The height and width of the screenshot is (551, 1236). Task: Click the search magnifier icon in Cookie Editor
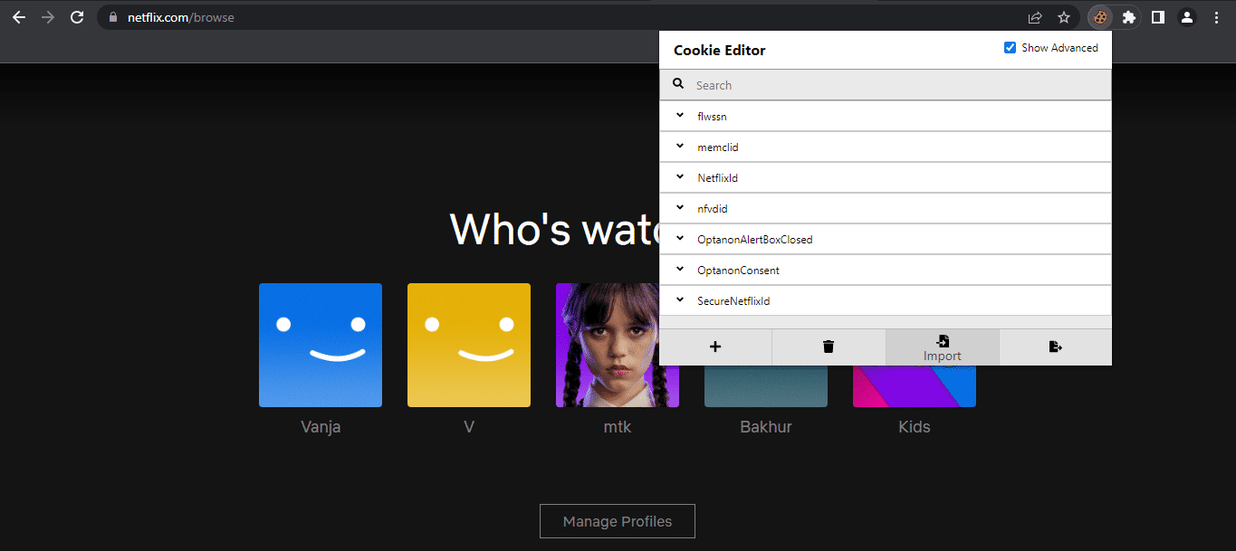(x=678, y=84)
